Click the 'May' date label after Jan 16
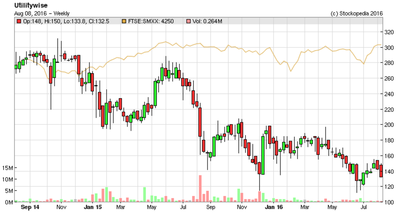The width and height of the screenshot is (402, 217). click(332, 207)
